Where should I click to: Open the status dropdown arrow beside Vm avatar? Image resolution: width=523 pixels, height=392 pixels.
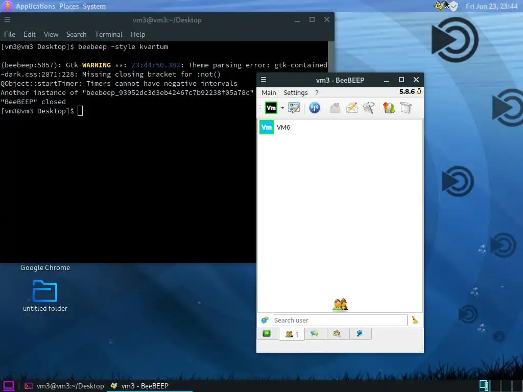pyautogui.click(x=282, y=108)
